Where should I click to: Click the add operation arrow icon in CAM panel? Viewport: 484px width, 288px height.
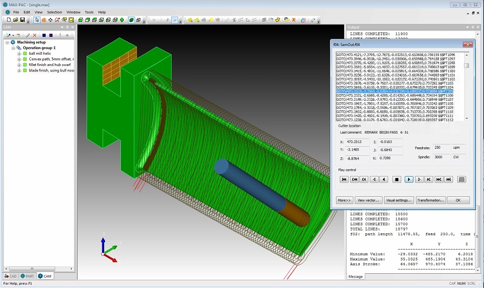[8, 35]
